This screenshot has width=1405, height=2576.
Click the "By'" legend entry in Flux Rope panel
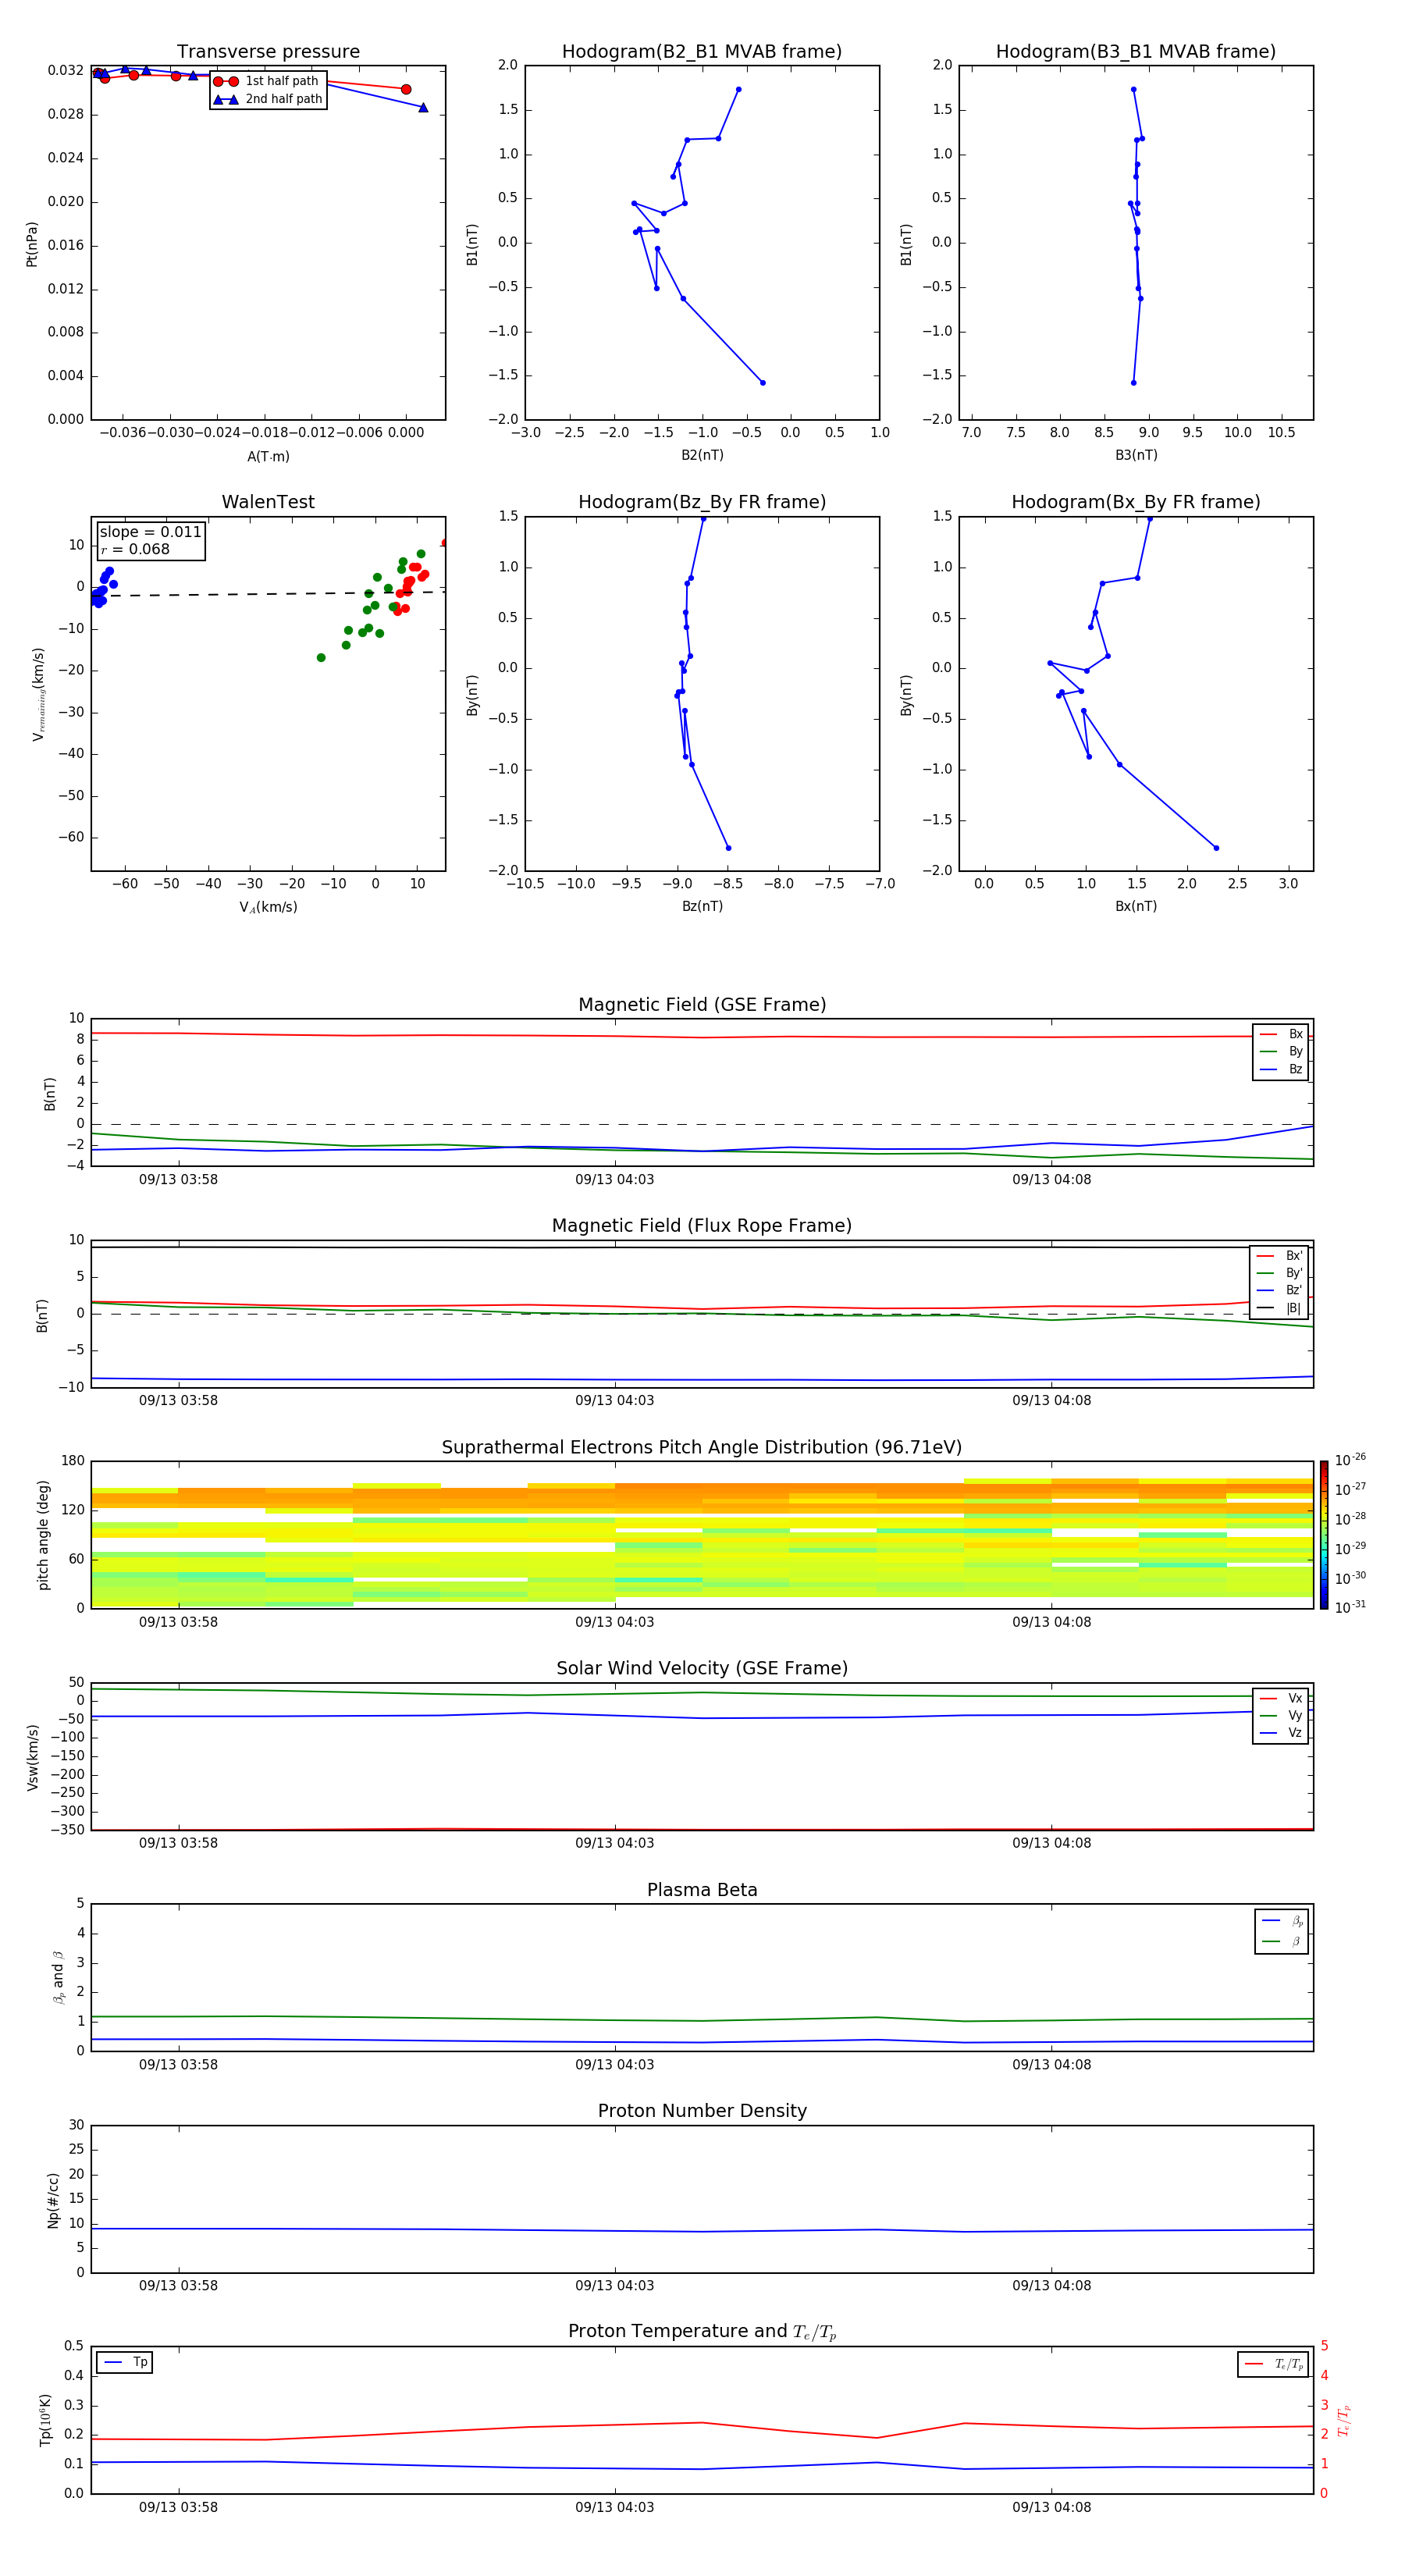click(1279, 1273)
